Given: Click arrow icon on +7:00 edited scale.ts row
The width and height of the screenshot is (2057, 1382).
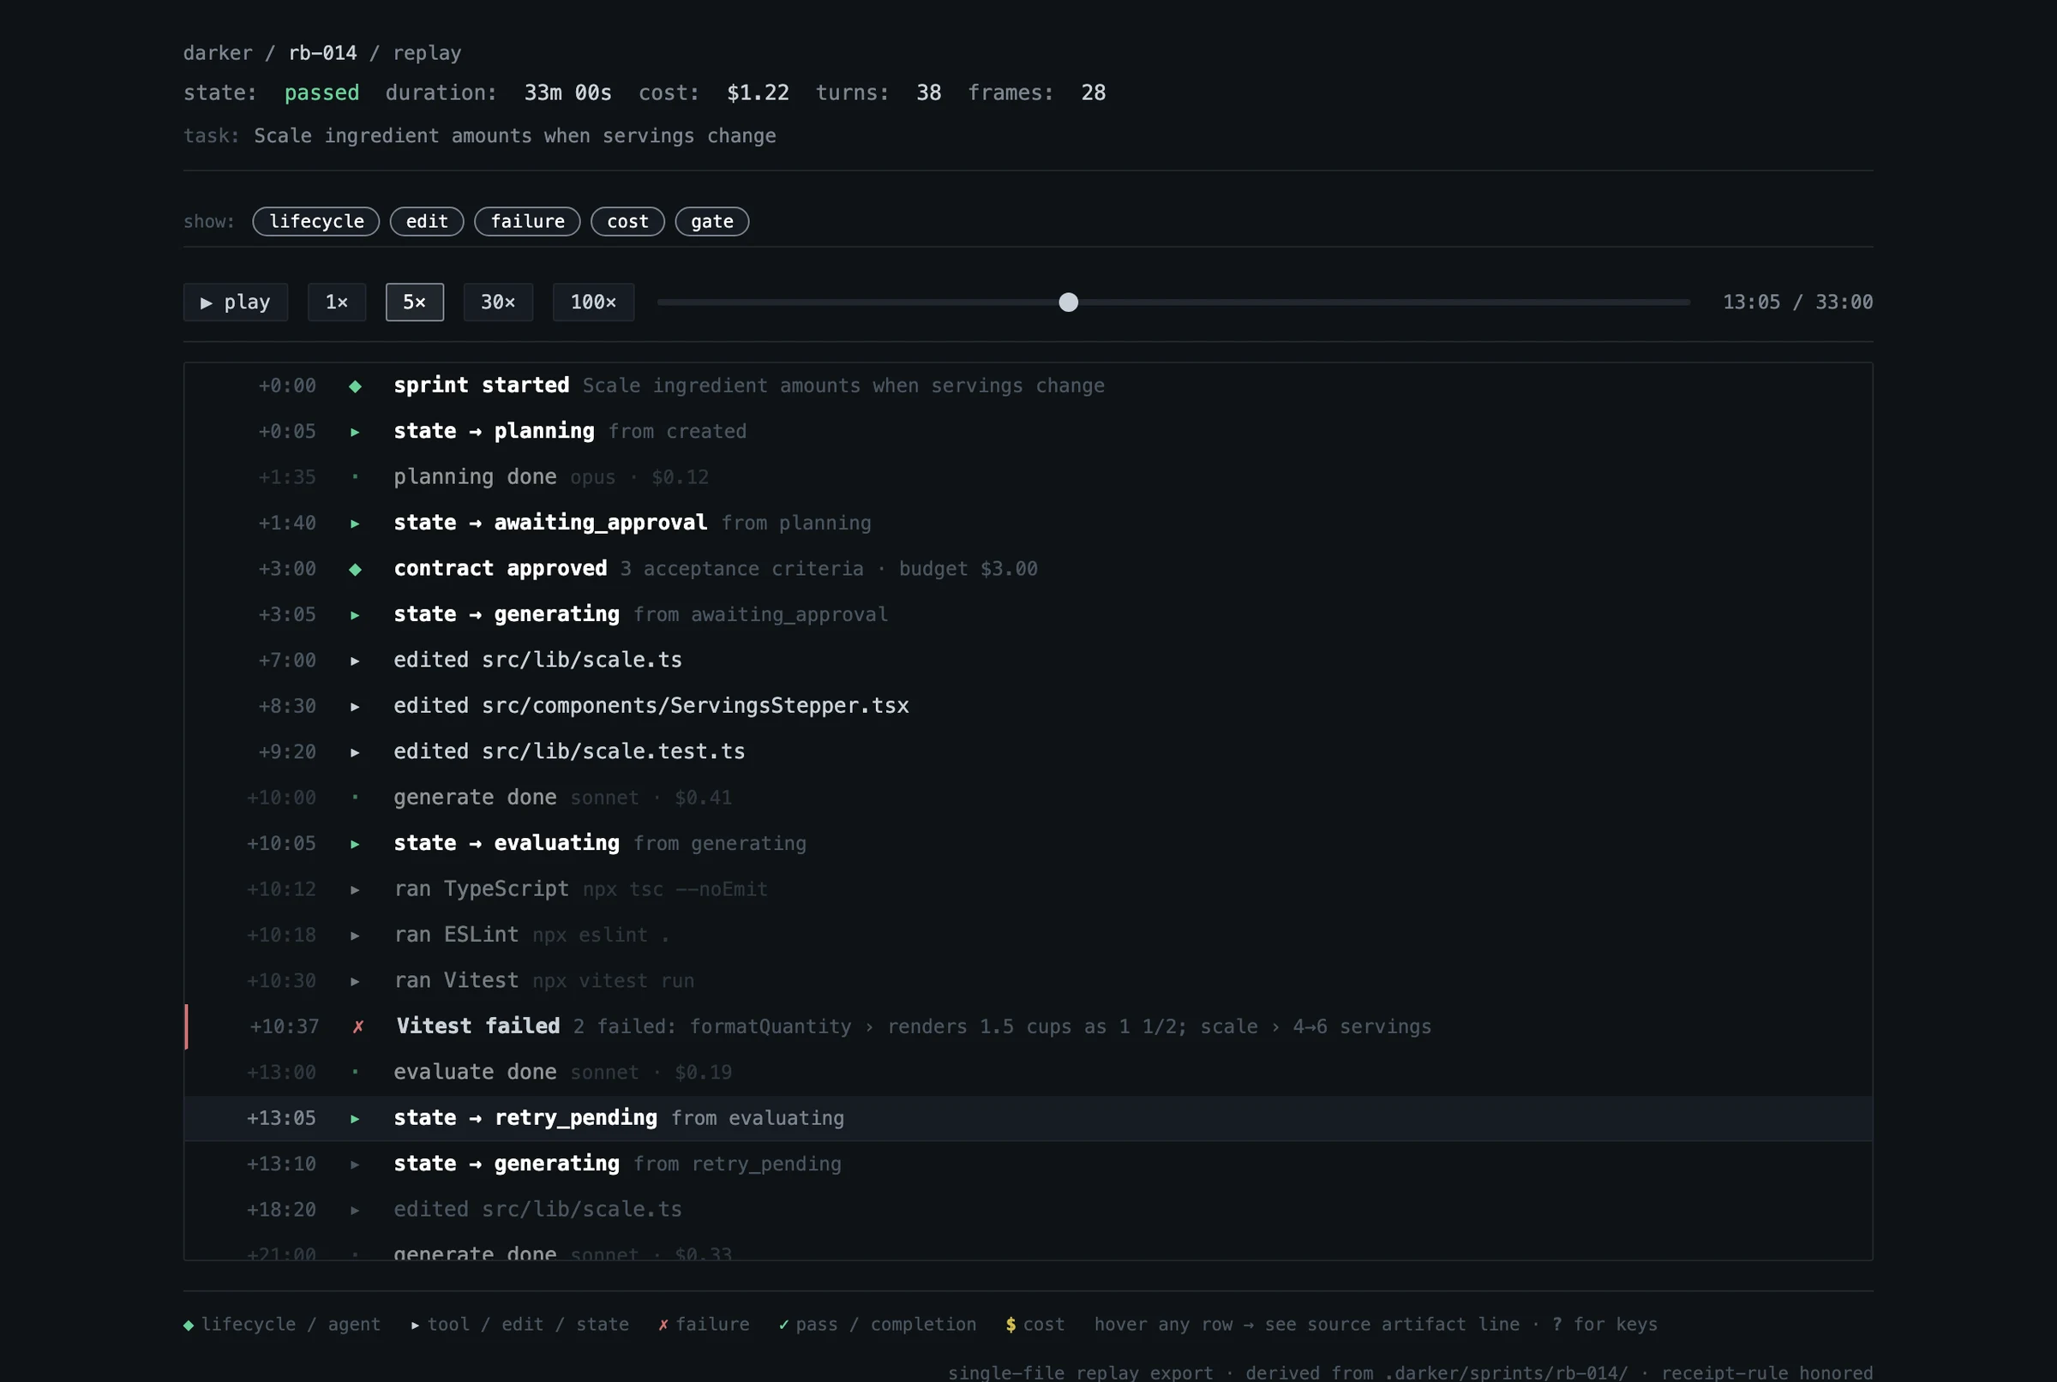Looking at the screenshot, I should click(x=356, y=661).
